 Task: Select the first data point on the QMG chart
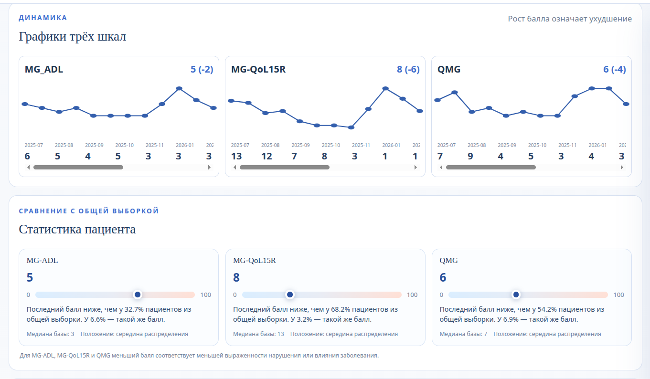point(437,100)
